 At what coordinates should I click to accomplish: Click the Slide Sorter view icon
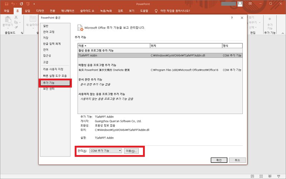261,176
